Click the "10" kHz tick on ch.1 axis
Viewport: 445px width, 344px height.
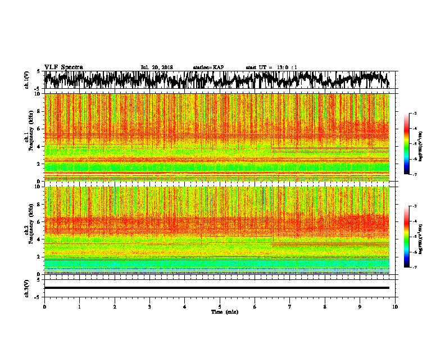point(38,94)
